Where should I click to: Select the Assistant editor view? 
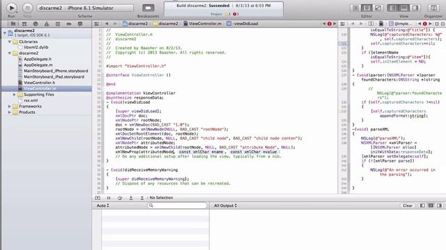coord(367,8)
